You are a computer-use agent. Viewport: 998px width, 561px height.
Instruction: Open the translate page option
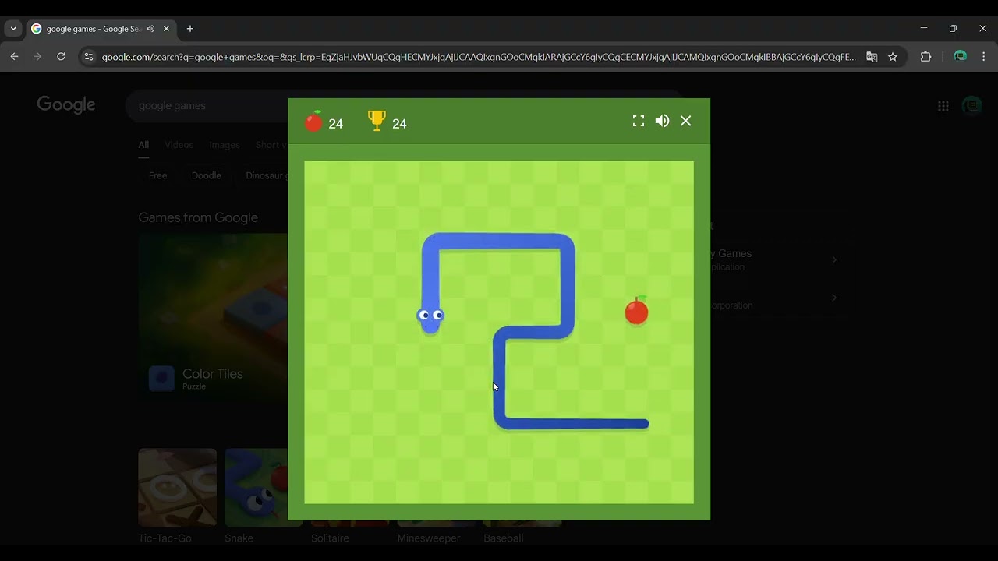[x=872, y=57]
